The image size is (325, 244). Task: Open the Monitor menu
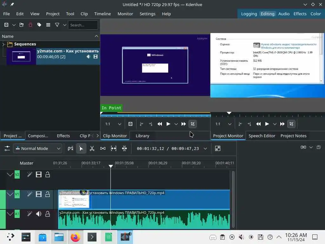click(x=125, y=14)
